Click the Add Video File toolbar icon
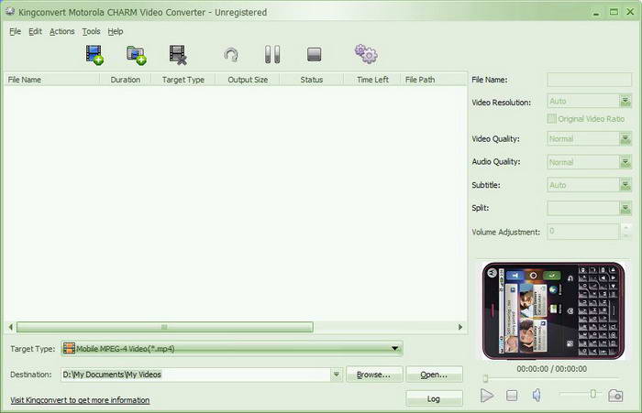 click(94, 55)
